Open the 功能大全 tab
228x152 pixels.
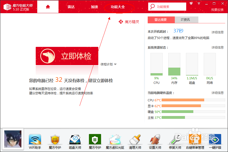(118, 7)
